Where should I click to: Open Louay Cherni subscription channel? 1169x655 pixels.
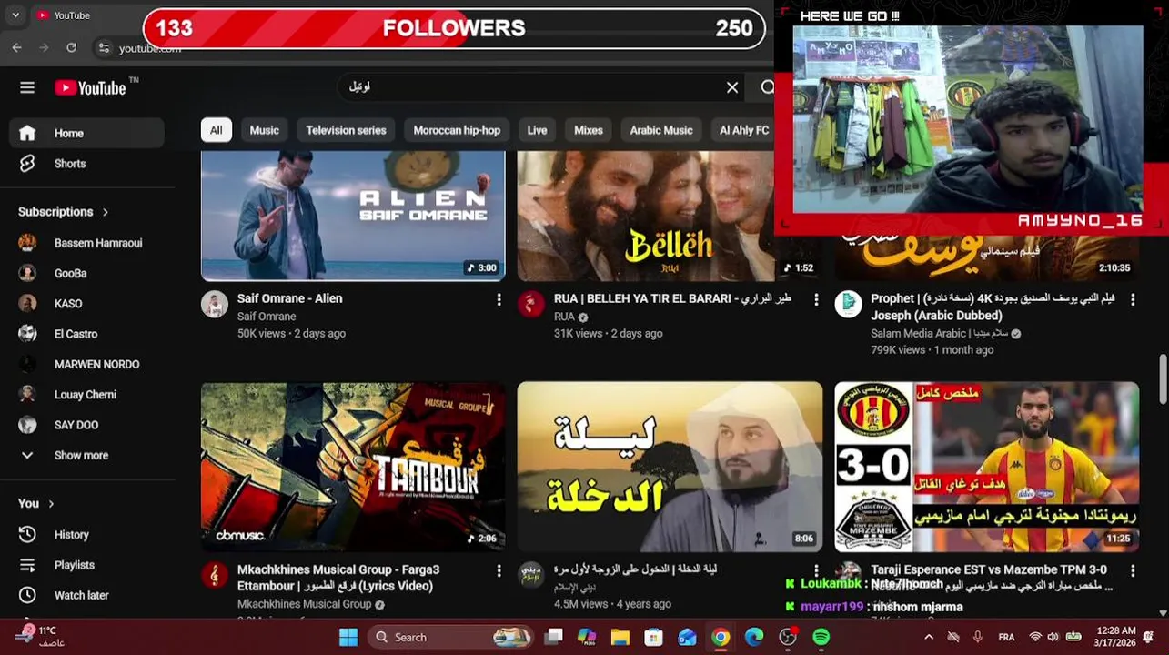pyautogui.click(x=87, y=395)
